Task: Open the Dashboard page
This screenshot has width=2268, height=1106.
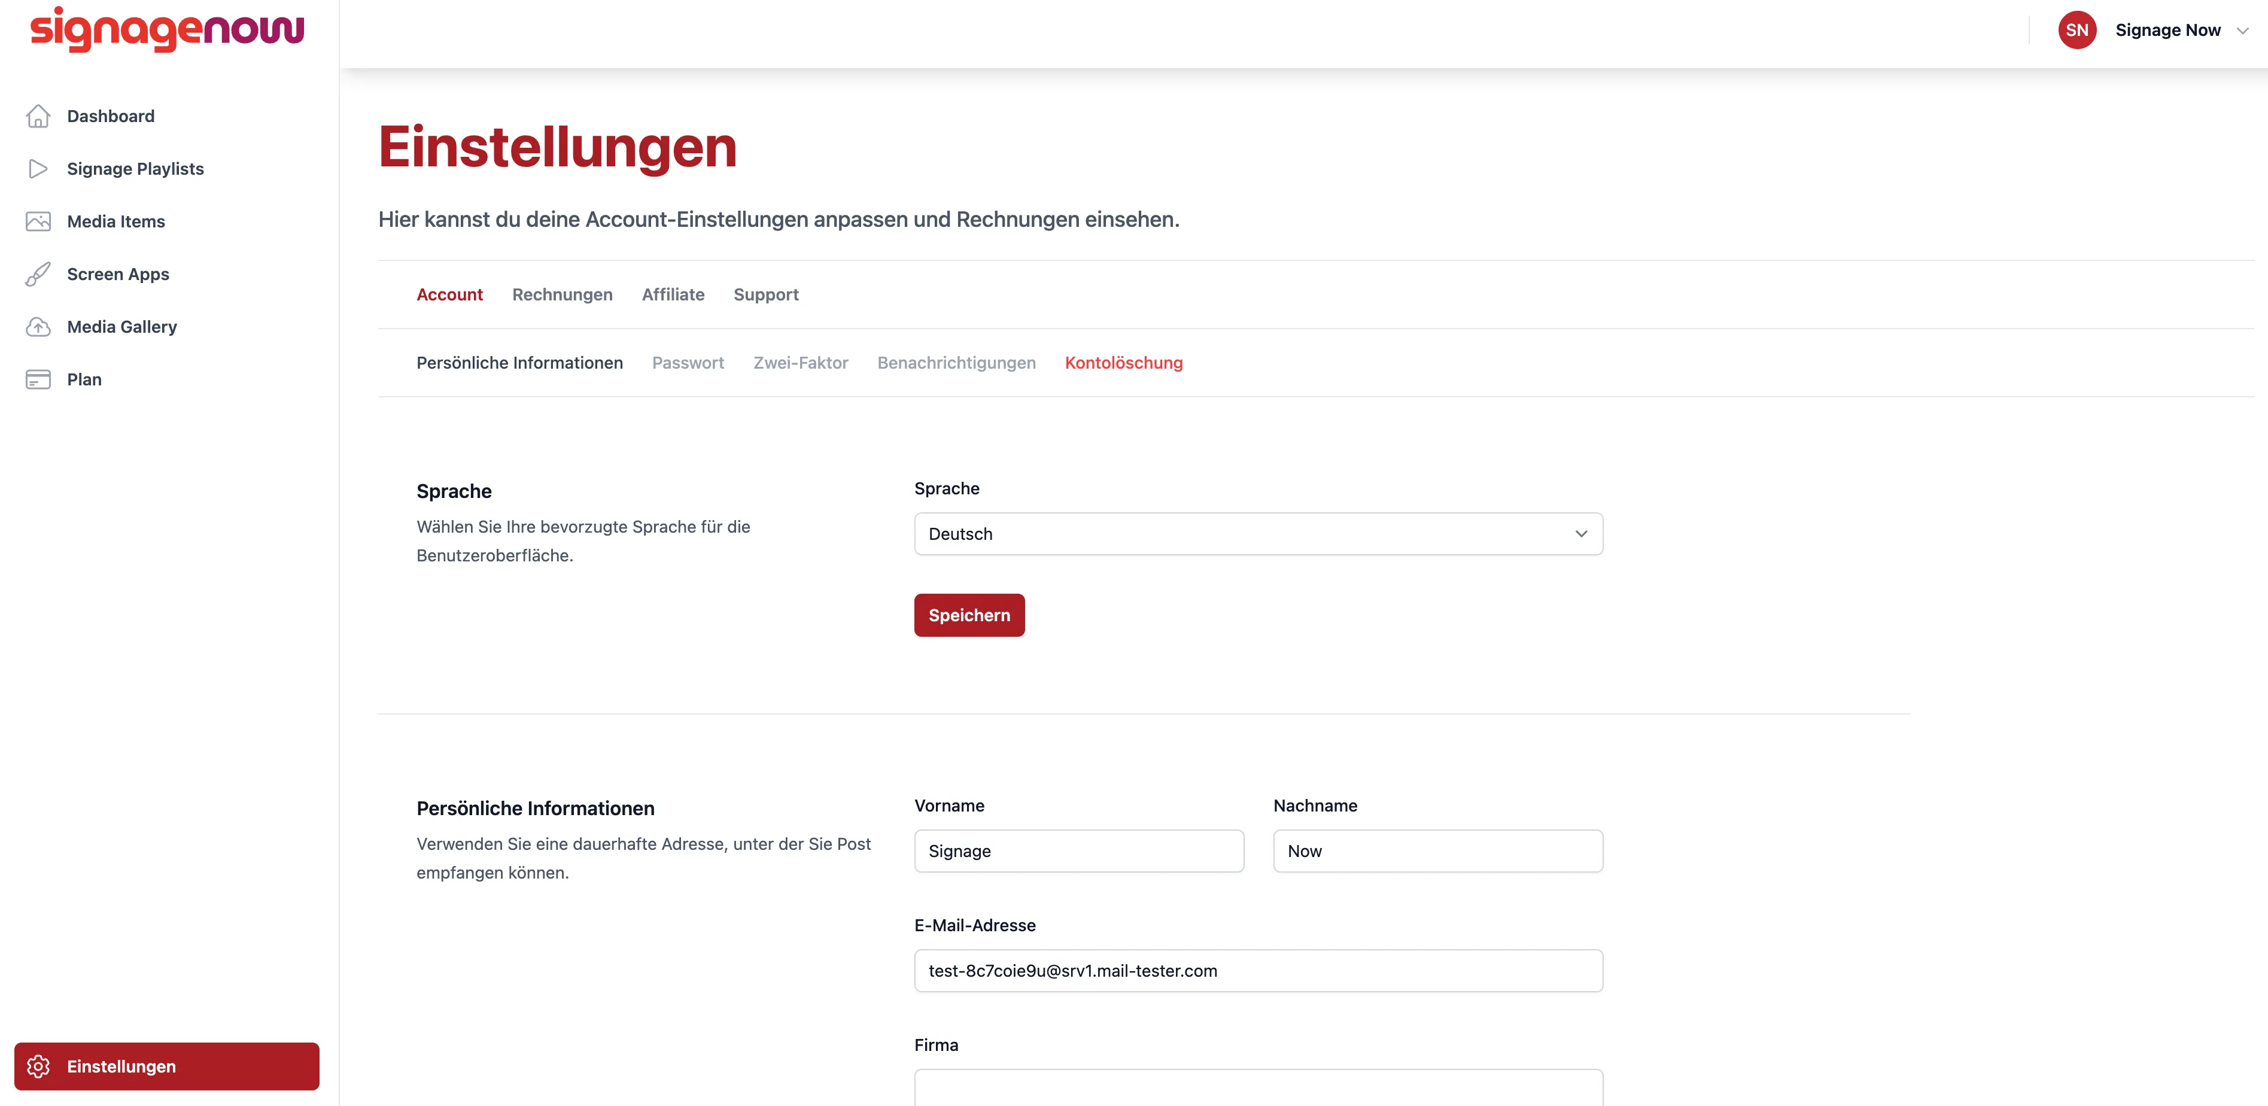Action: pyautogui.click(x=111, y=116)
